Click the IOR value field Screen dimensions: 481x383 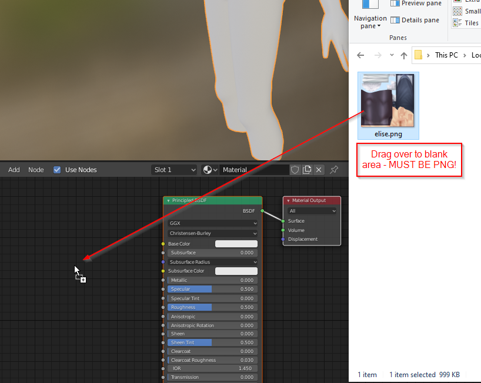click(x=213, y=368)
